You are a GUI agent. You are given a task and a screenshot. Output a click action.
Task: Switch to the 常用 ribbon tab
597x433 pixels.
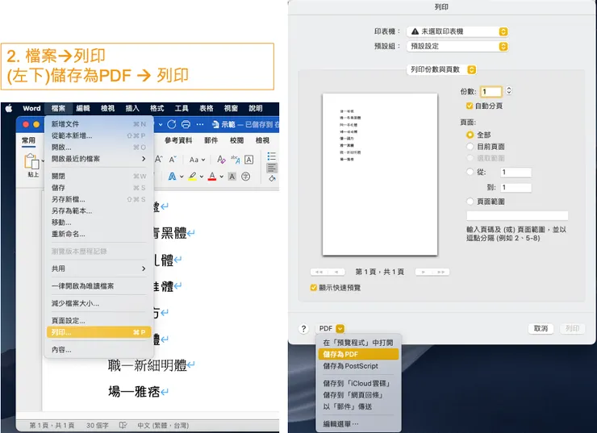click(28, 140)
